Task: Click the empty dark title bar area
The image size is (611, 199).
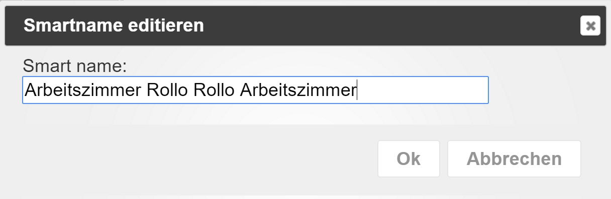Action: 392,25
